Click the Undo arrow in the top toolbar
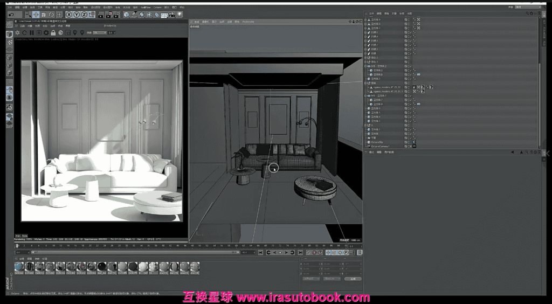 (12, 15)
